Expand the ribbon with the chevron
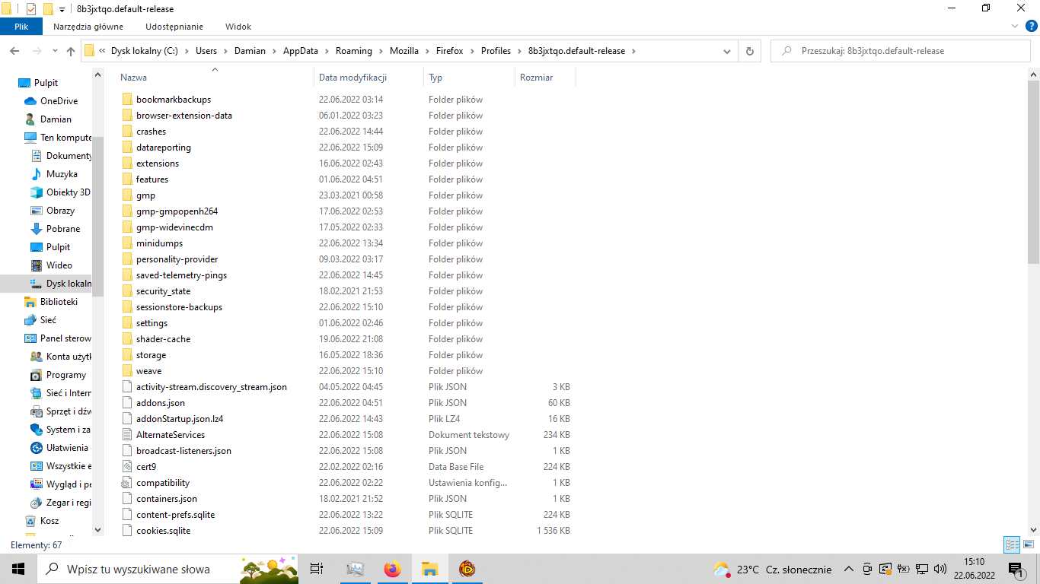This screenshot has height=584, width=1040. [1015, 27]
